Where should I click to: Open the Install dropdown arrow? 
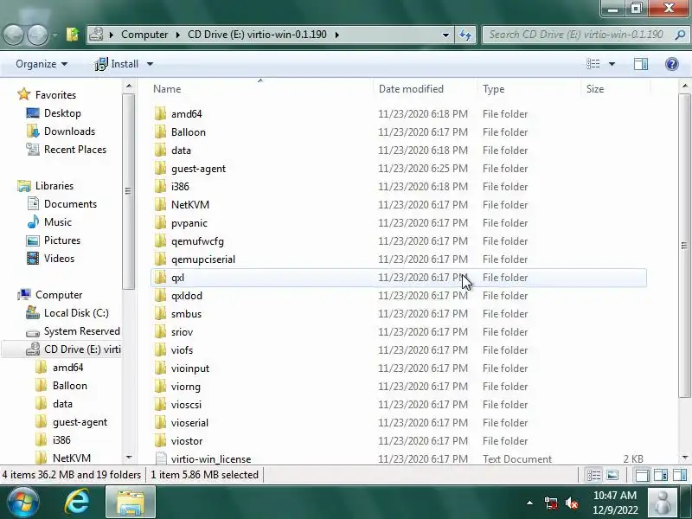point(150,64)
